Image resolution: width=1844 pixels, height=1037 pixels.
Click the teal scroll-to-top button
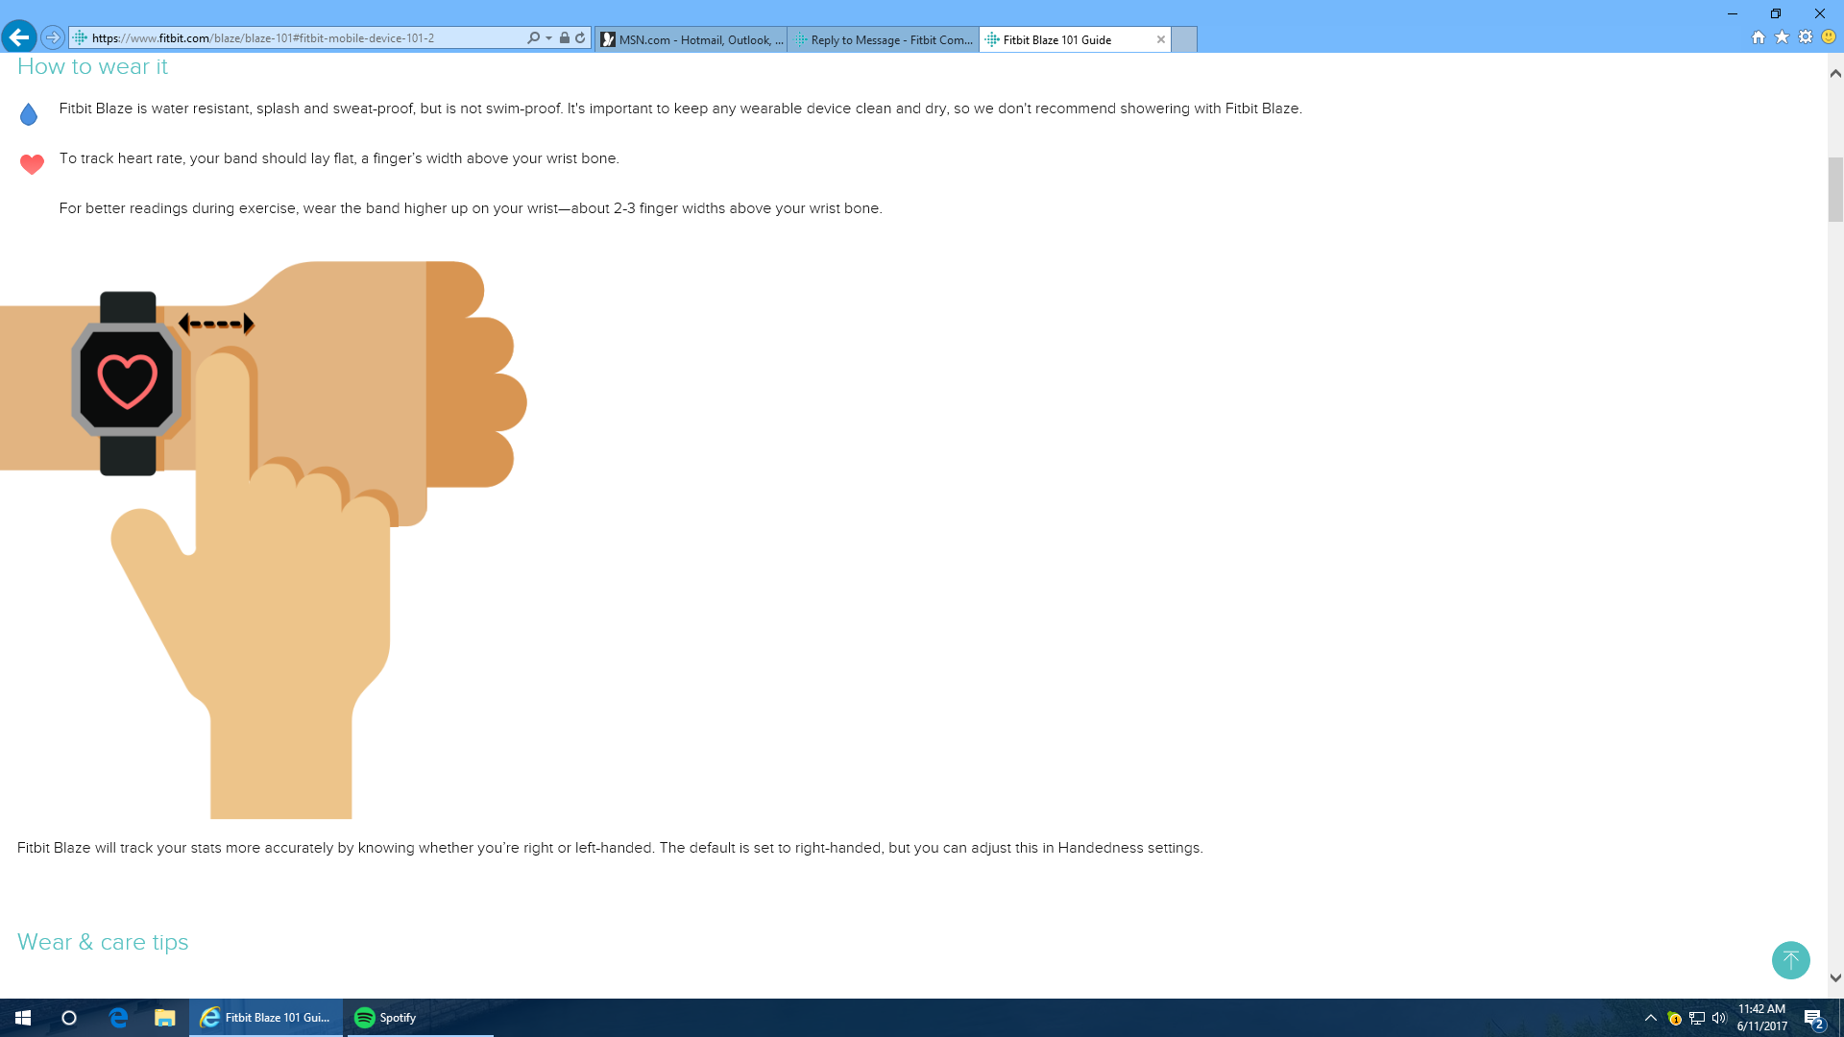coord(1790,960)
